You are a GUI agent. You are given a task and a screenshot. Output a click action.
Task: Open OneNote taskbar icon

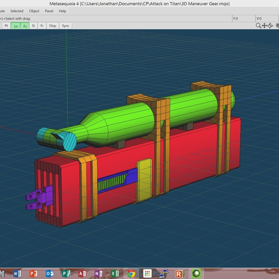[98, 274]
